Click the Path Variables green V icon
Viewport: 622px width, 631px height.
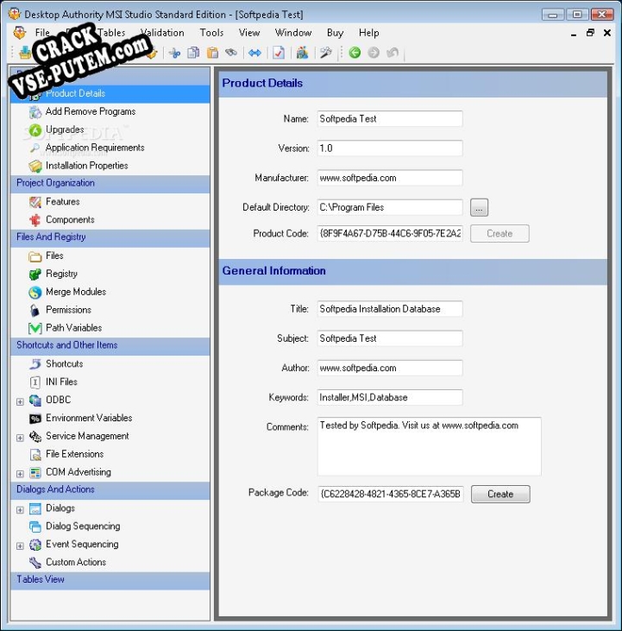tap(35, 328)
